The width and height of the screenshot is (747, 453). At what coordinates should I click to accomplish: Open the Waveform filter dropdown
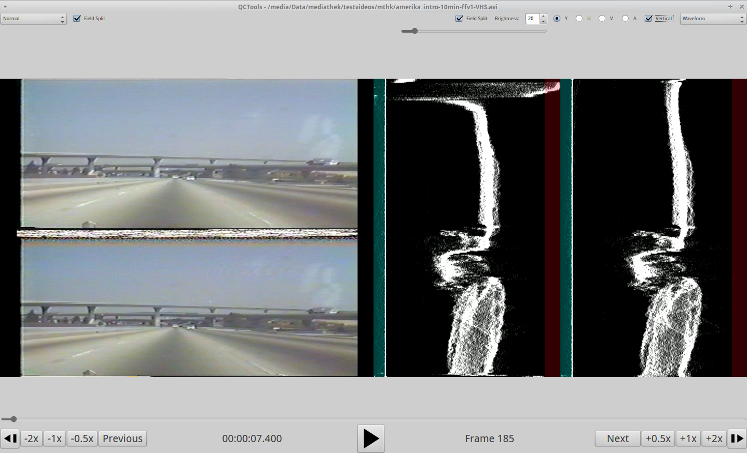pos(712,19)
